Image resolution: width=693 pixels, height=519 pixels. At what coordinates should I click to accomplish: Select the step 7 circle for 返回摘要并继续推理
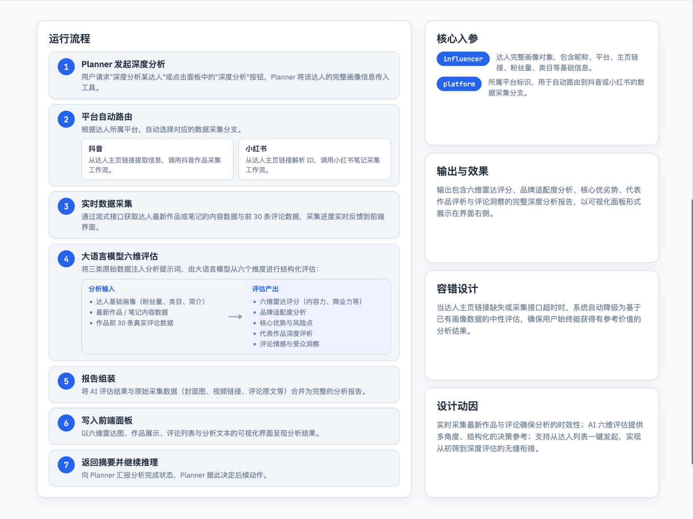66,465
